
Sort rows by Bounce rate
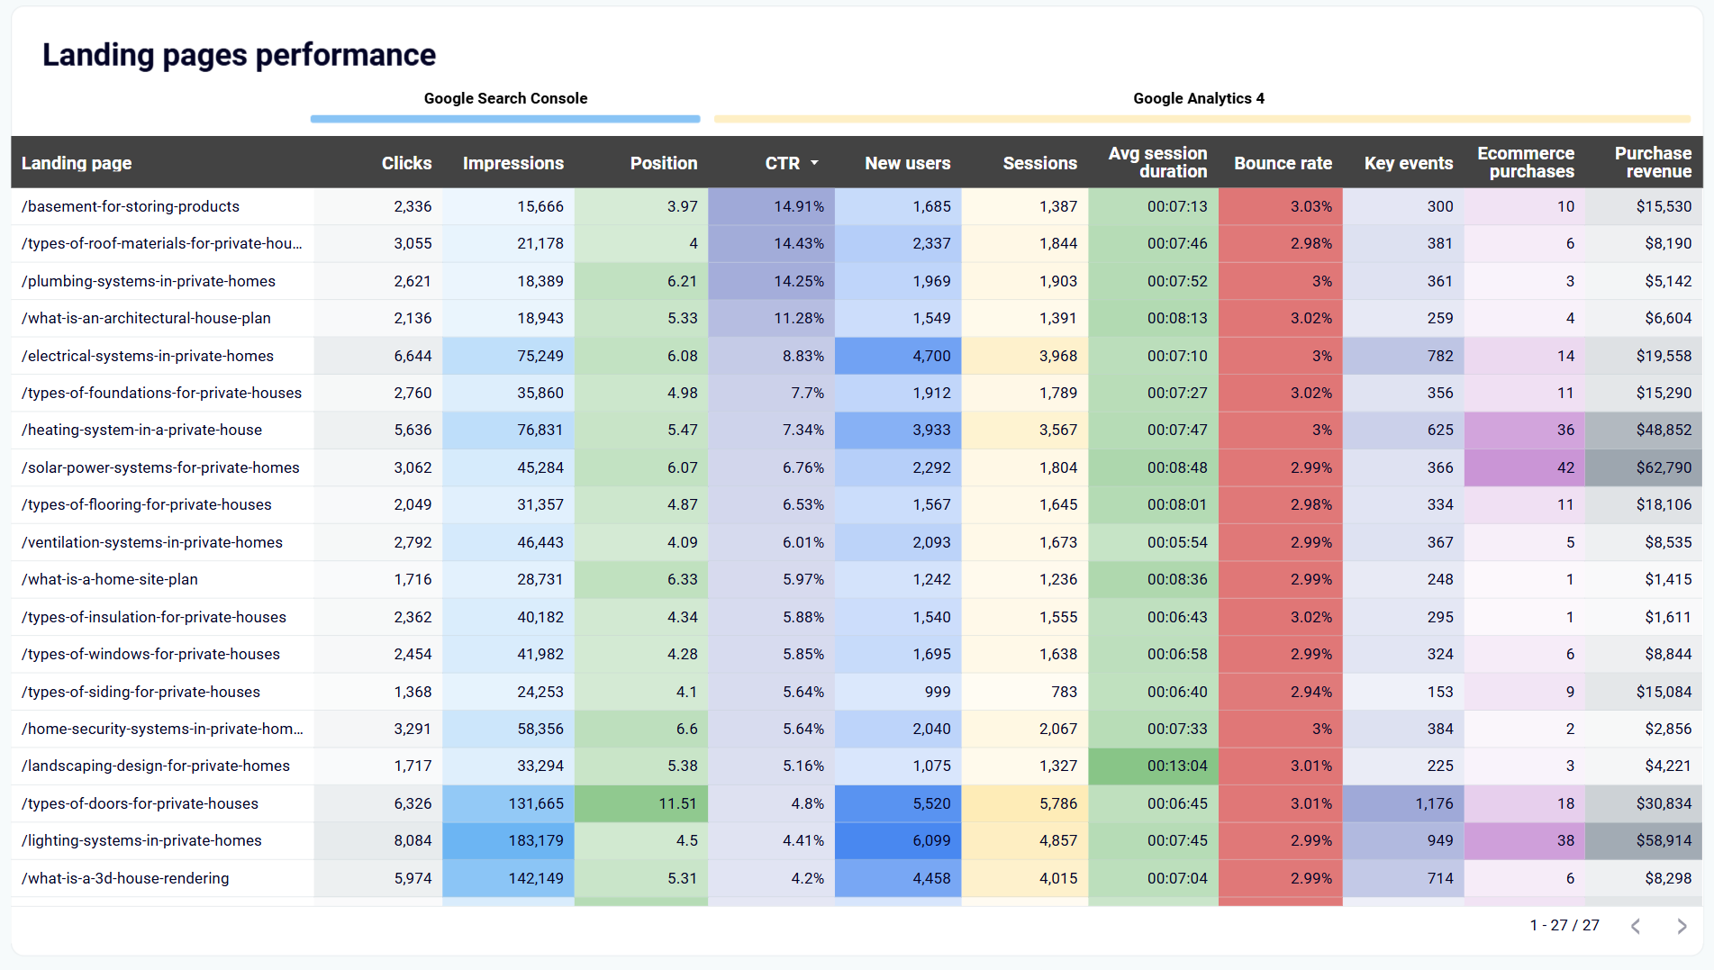click(x=1283, y=163)
